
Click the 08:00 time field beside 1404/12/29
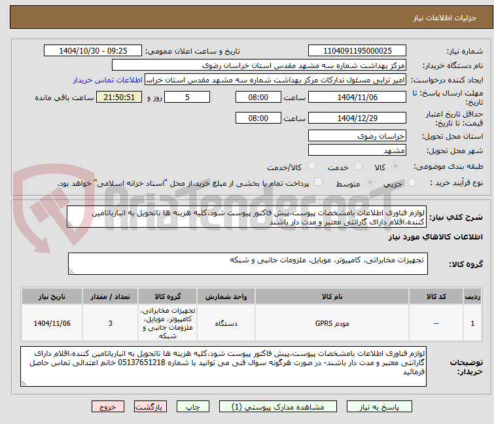258,118
